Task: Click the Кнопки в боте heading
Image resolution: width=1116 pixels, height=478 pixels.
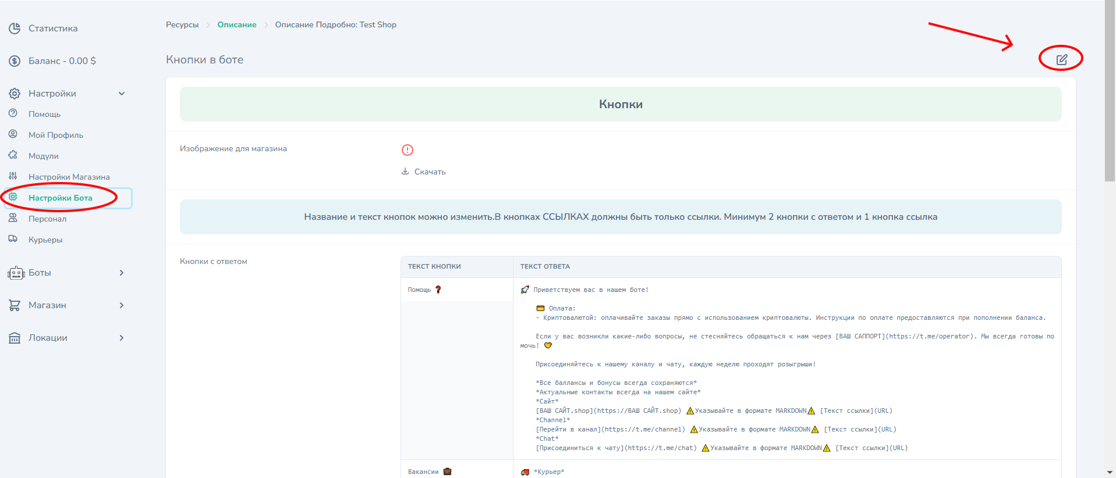Action: point(205,59)
